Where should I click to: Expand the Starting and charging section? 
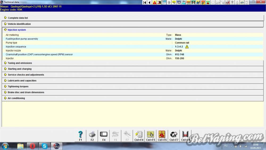point(133,69)
